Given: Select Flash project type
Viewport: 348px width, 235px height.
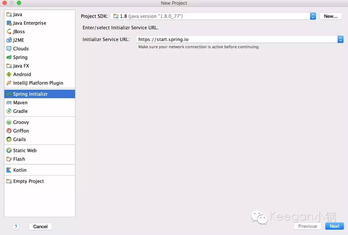Looking at the screenshot, I should tap(19, 159).
